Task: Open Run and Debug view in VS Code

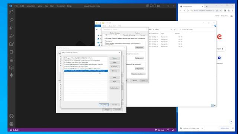Action: coord(12,36)
